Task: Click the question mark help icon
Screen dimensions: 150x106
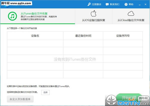Action: [126, 4]
